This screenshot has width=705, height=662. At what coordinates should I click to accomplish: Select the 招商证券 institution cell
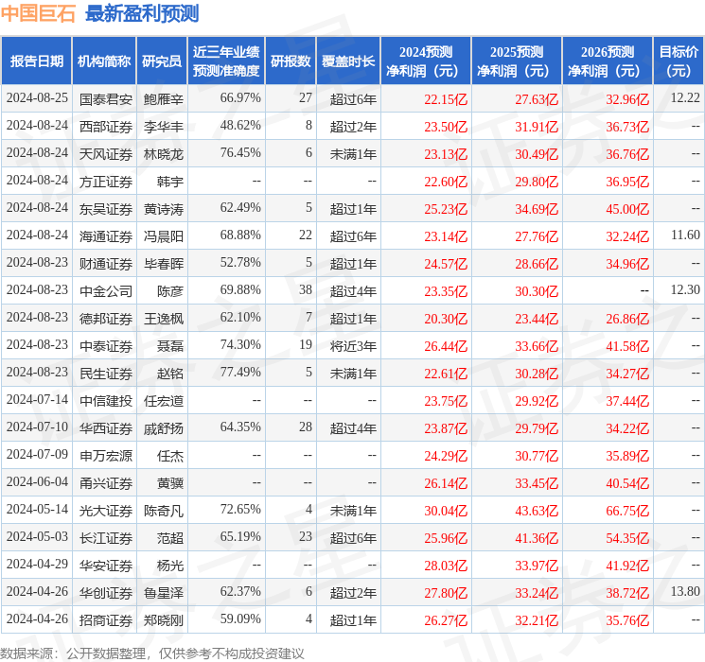[106, 619]
